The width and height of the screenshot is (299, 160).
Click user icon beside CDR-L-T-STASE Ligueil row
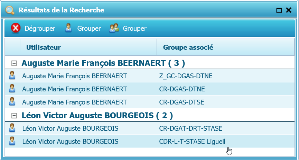pos(12,141)
